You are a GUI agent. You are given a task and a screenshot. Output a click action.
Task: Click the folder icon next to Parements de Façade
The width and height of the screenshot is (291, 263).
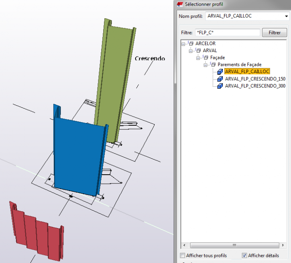click(213, 64)
